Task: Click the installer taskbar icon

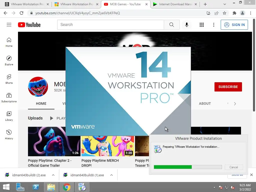Action: click(82, 187)
